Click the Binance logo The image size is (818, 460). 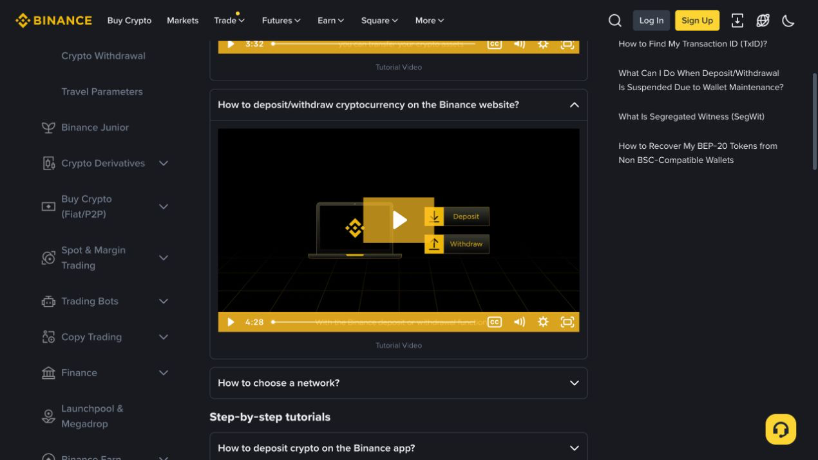(54, 21)
